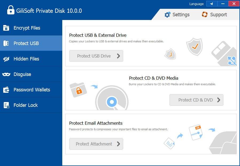The height and width of the screenshot is (166, 240).
Task: Click the Protect CD & DVD button
Action: pos(196,100)
